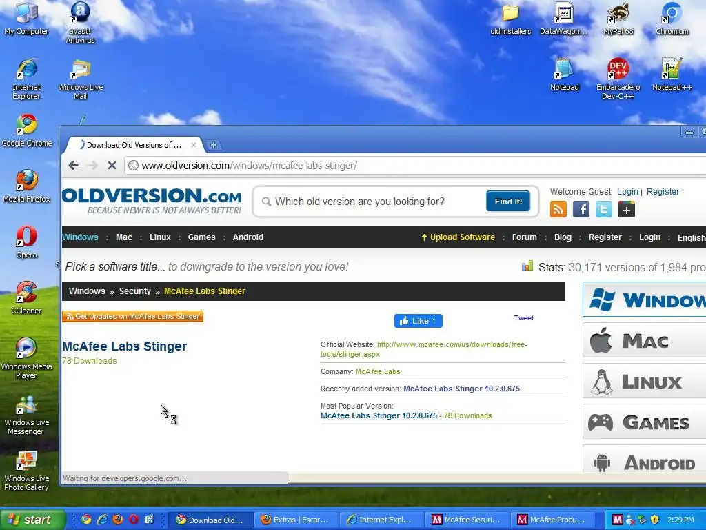
Task: Launch Chromium desktop shortcut
Action: point(672,18)
